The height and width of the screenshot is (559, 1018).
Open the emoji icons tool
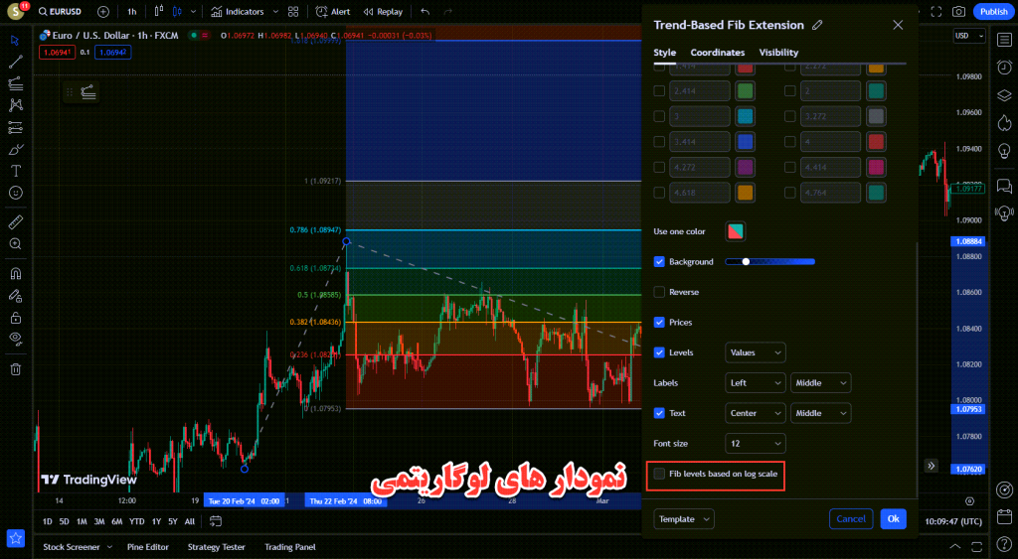(16, 193)
